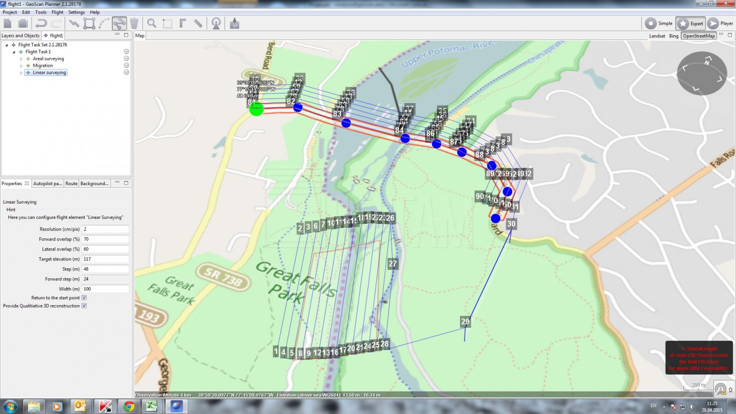Select the linear surveying route tool

click(x=119, y=23)
